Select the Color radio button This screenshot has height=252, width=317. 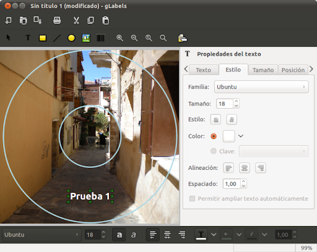click(214, 136)
